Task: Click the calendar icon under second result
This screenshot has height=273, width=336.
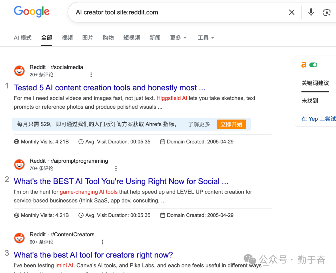Action: [x=163, y=215]
